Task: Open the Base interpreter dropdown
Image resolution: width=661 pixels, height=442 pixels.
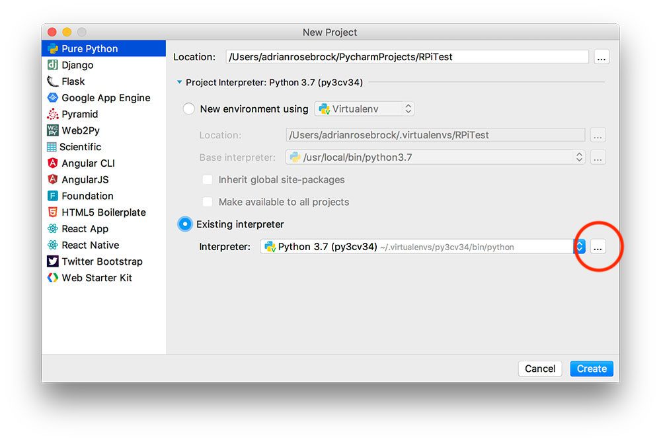Action: [435, 157]
